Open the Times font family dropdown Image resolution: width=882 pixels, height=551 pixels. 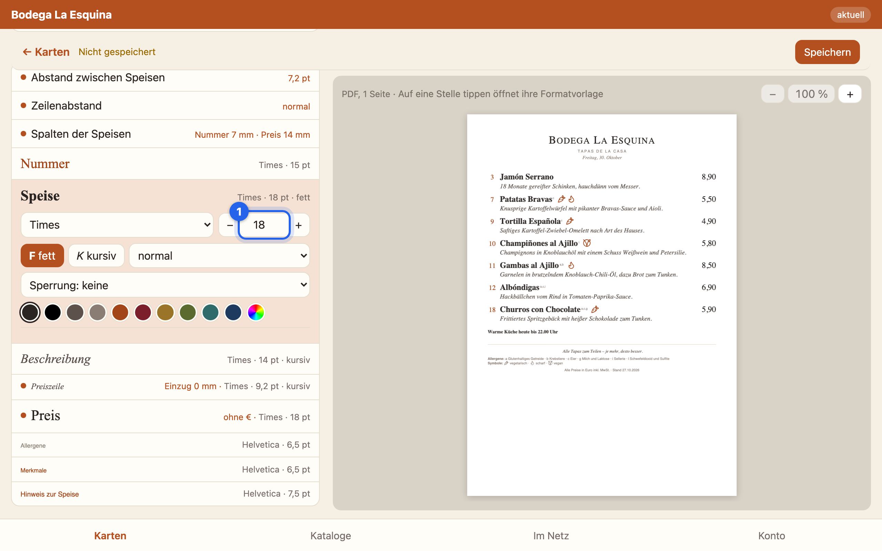coord(117,225)
